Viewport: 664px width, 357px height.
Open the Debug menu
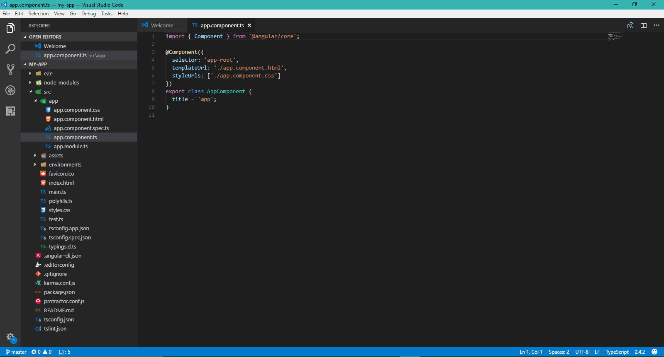(x=88, y=14)
